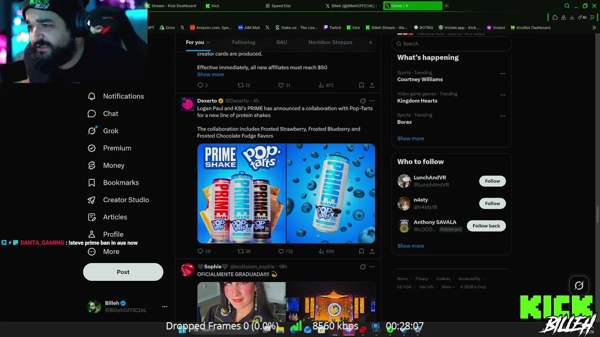Open the Voxbot bookmark
600x337 pixels.
point(496,28)
